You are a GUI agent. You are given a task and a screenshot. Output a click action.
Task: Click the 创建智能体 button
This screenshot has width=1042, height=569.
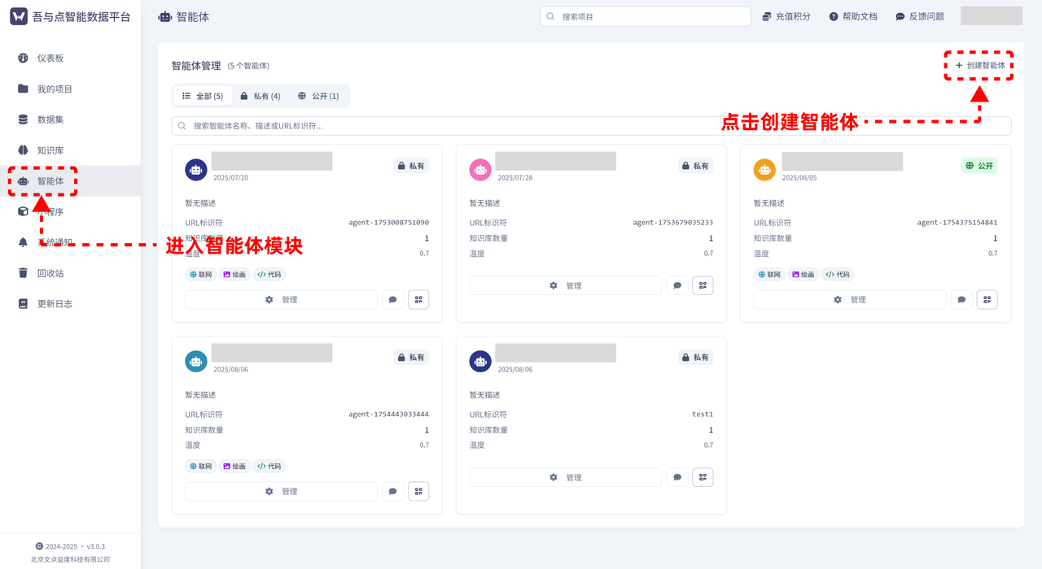tap(979, 66)
